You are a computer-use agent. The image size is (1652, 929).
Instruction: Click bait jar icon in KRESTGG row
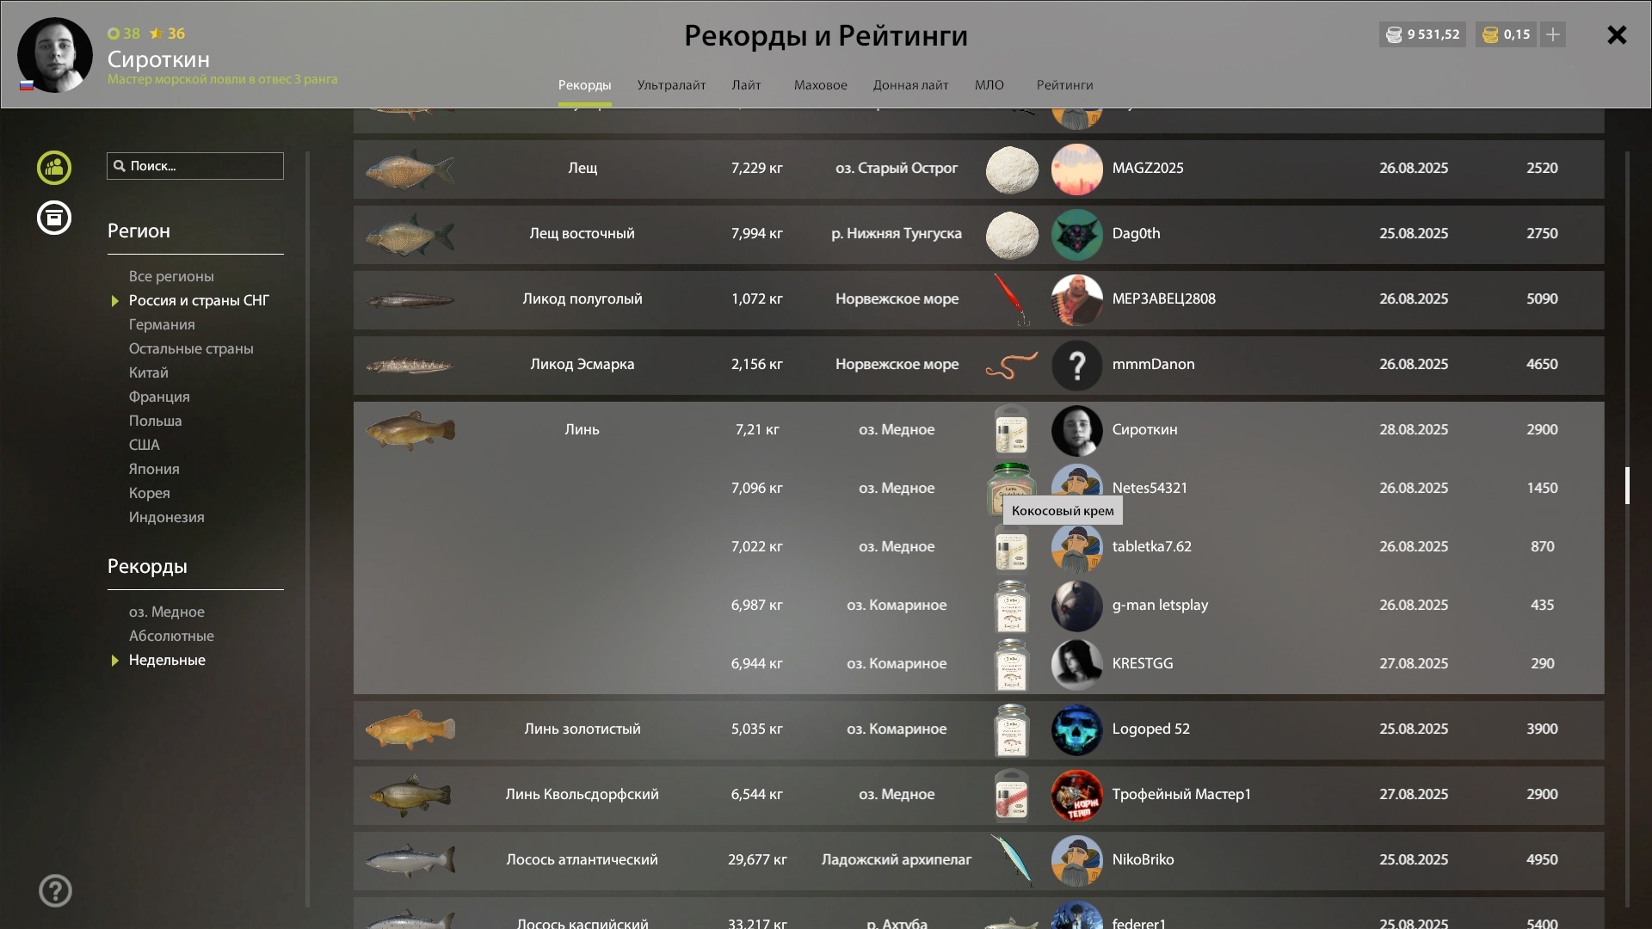[1012, 664]
